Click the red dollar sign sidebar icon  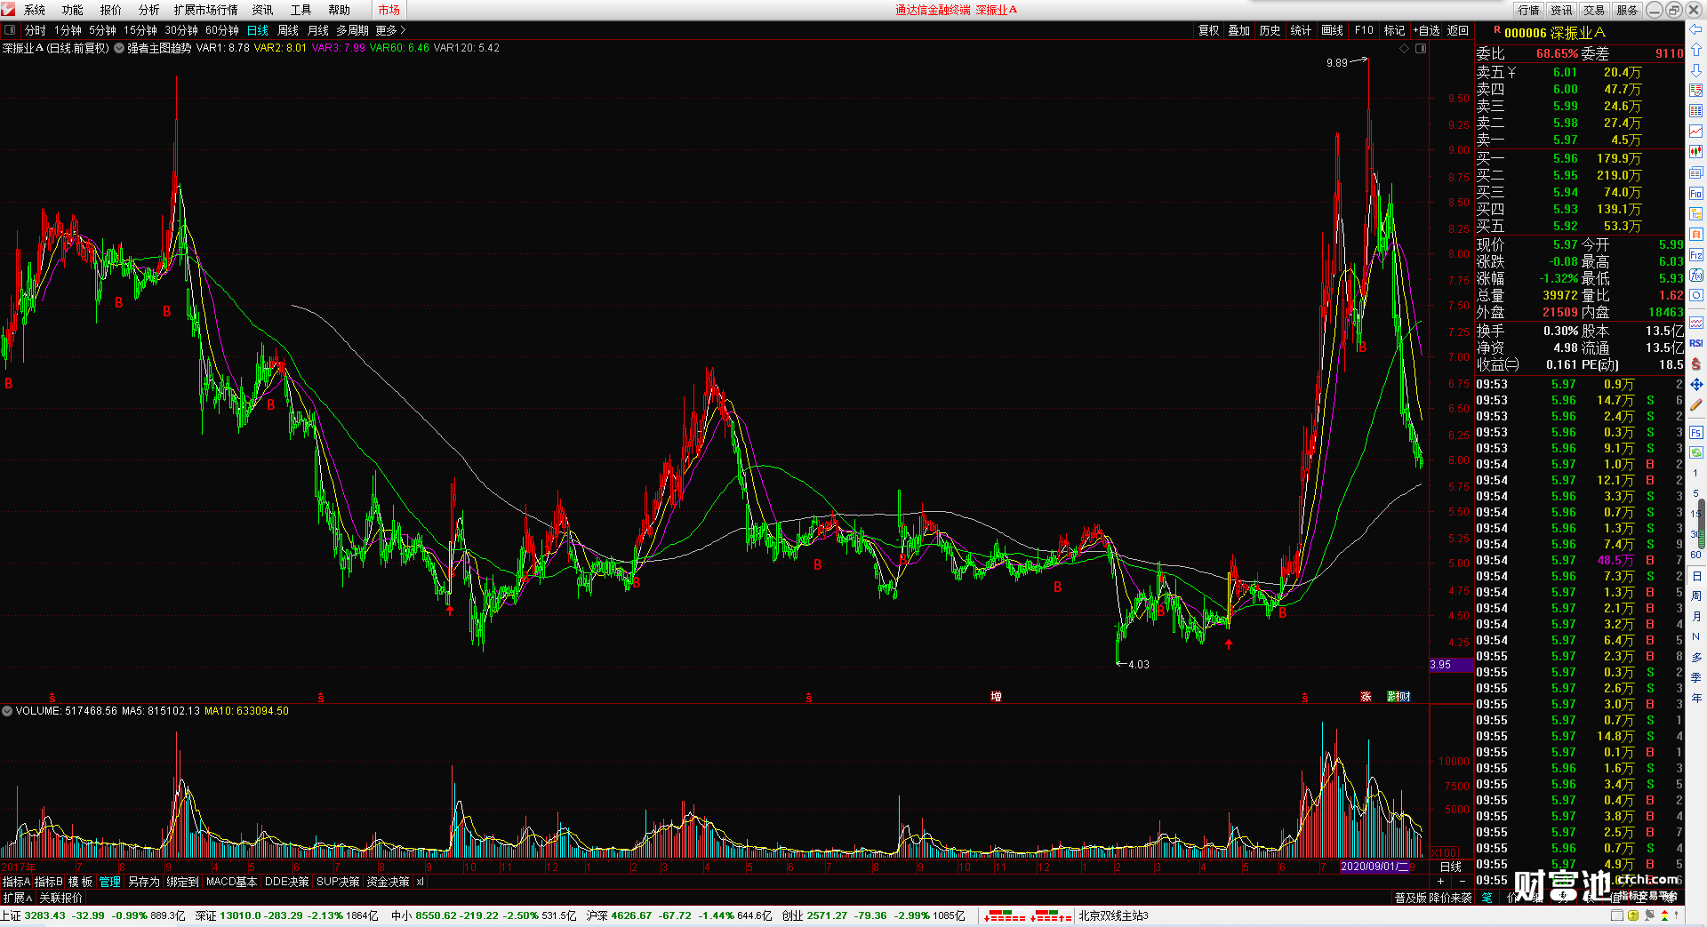(x=1695, y=364)
